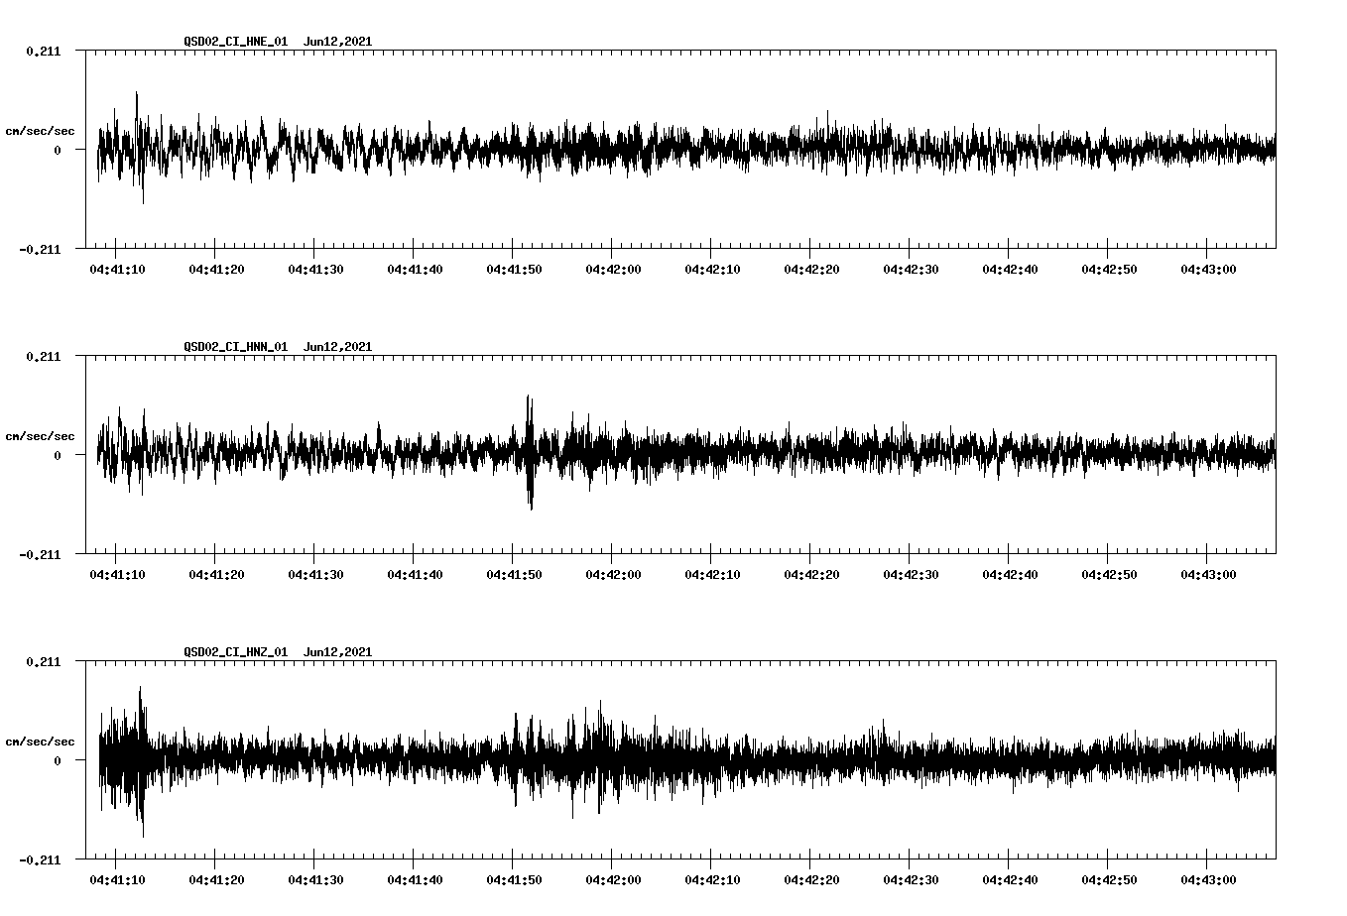The height and width of the screenshot is (916, 1347).
Task: Click the cm/sec/sec unit label on HNN plot
Action: [40, 436]
